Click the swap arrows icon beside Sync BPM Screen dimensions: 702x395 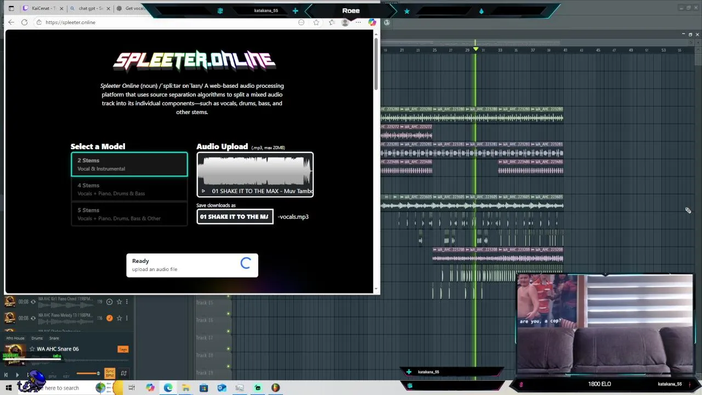(123, 374)
